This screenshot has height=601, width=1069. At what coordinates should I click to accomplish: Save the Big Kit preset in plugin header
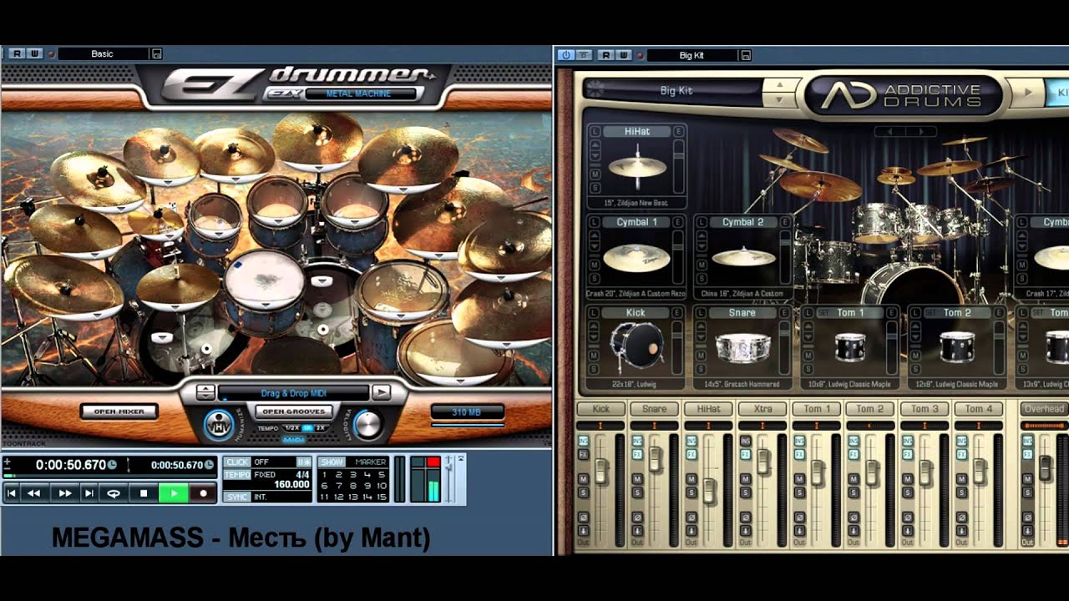[746, 55]
